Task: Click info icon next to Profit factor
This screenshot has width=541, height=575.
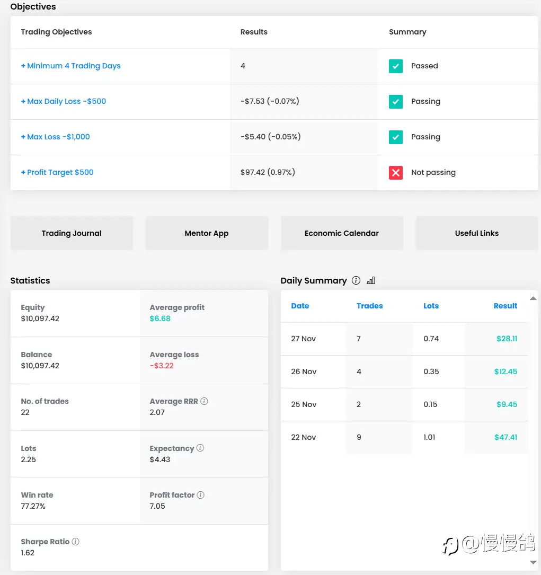Action: coord(200,495)
